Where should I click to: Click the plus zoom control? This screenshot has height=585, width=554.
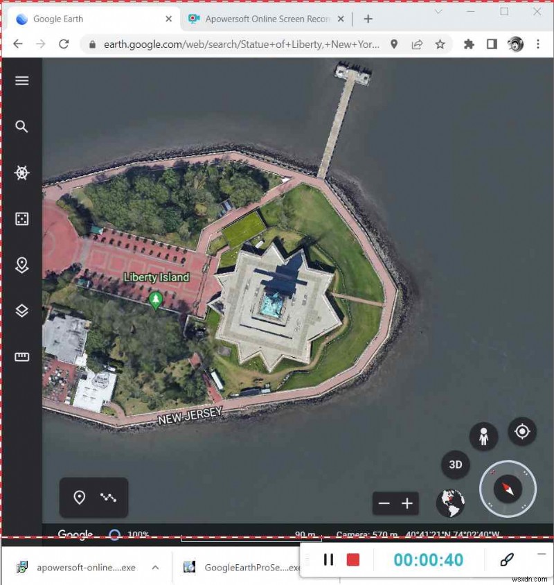point(407,503)
